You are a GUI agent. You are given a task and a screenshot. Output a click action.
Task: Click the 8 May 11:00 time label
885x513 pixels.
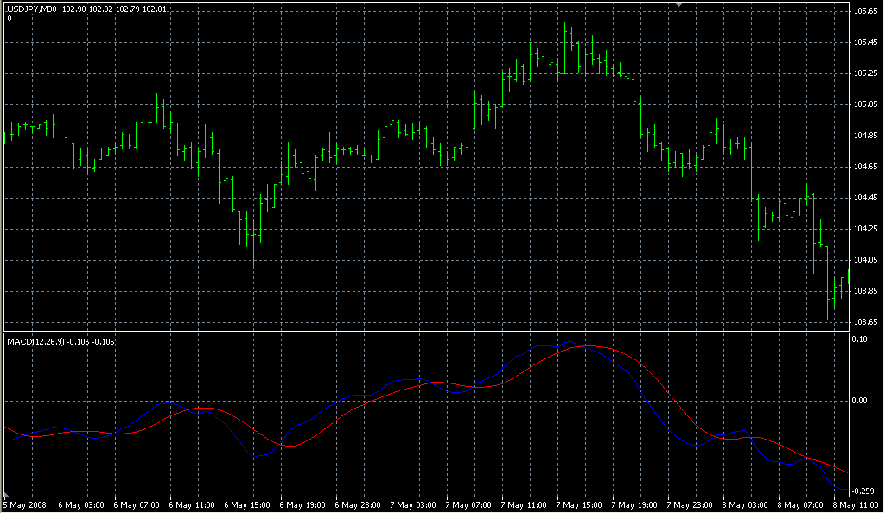(856, 504)
